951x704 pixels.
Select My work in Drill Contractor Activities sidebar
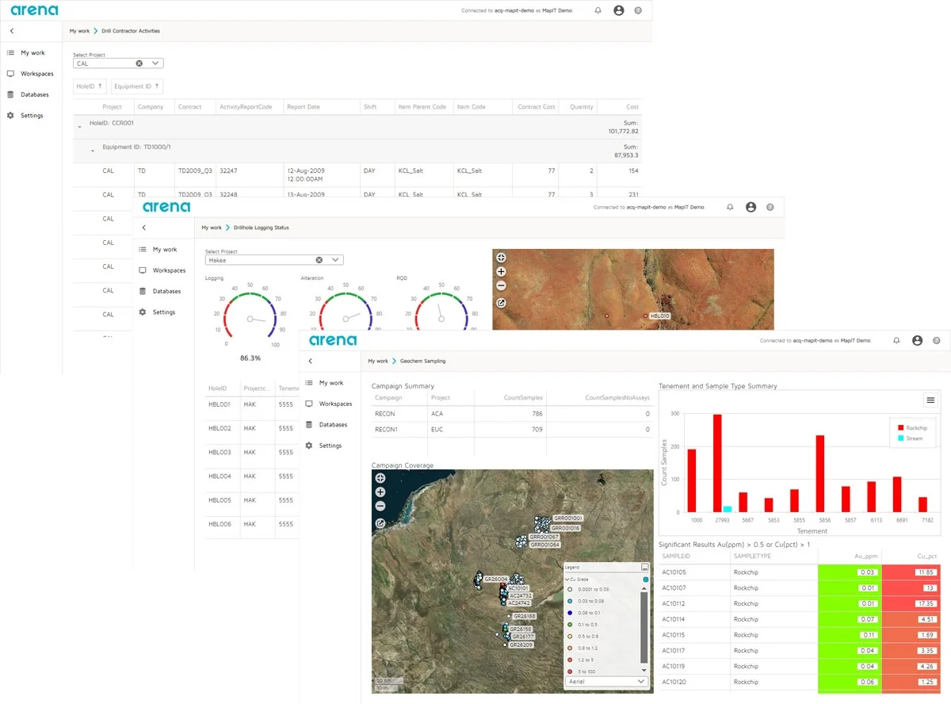[x=26, y=53]
